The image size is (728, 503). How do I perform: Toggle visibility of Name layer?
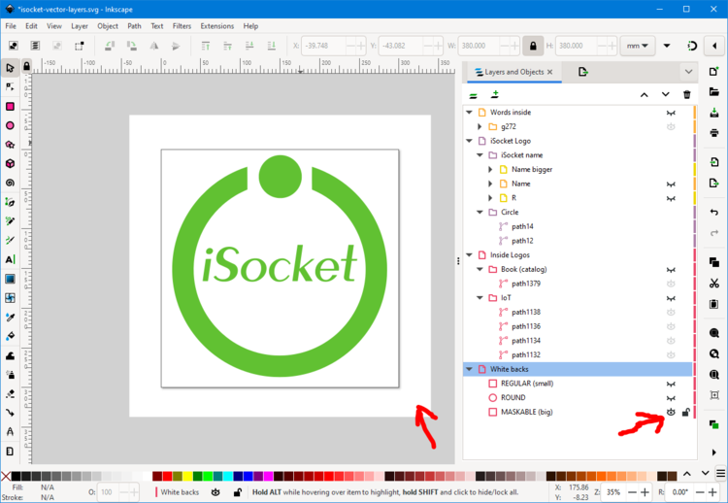coord(671,184)
